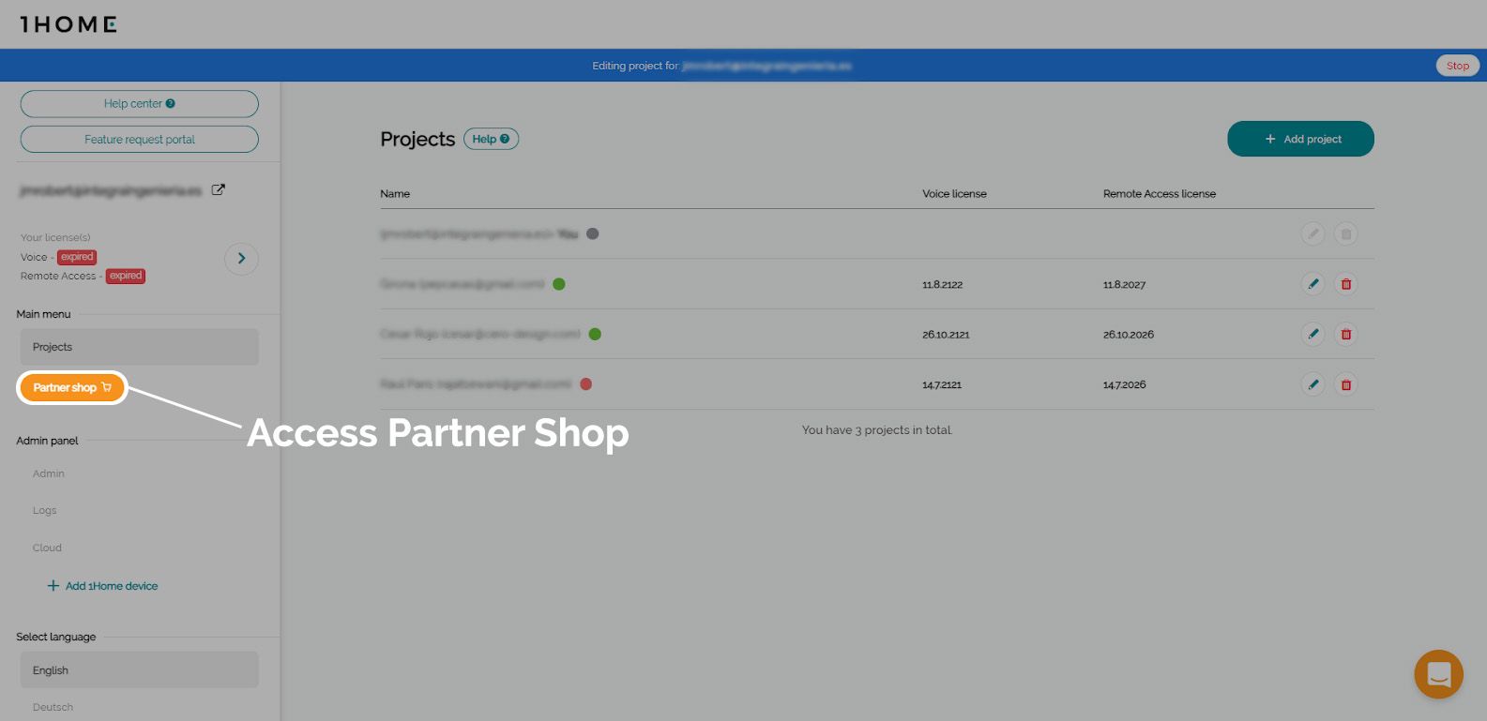
Task: Delete the project with voice license 14.7.2121
Action: [x=1345, y=384]
